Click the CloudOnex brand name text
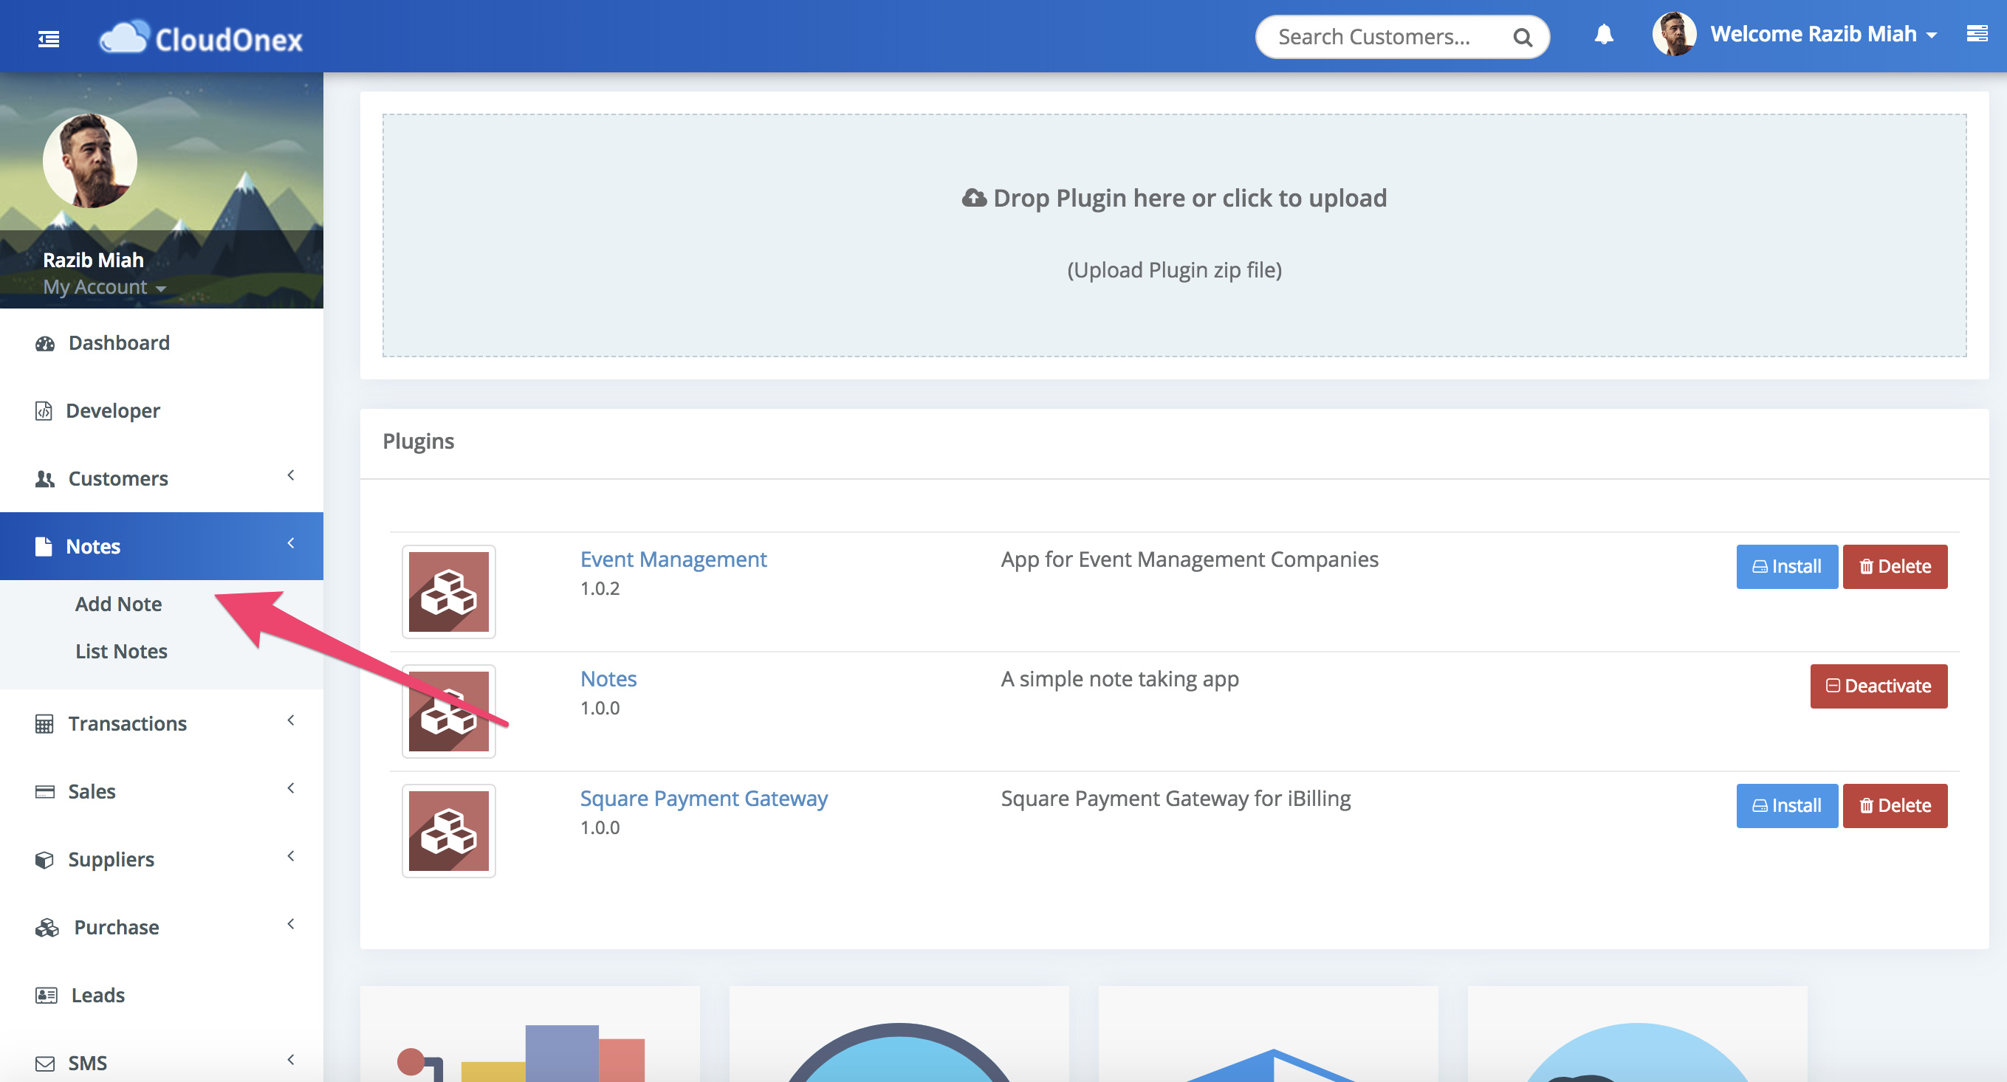This screenshot has height=1082, width=2007. [x=229, y=39]
